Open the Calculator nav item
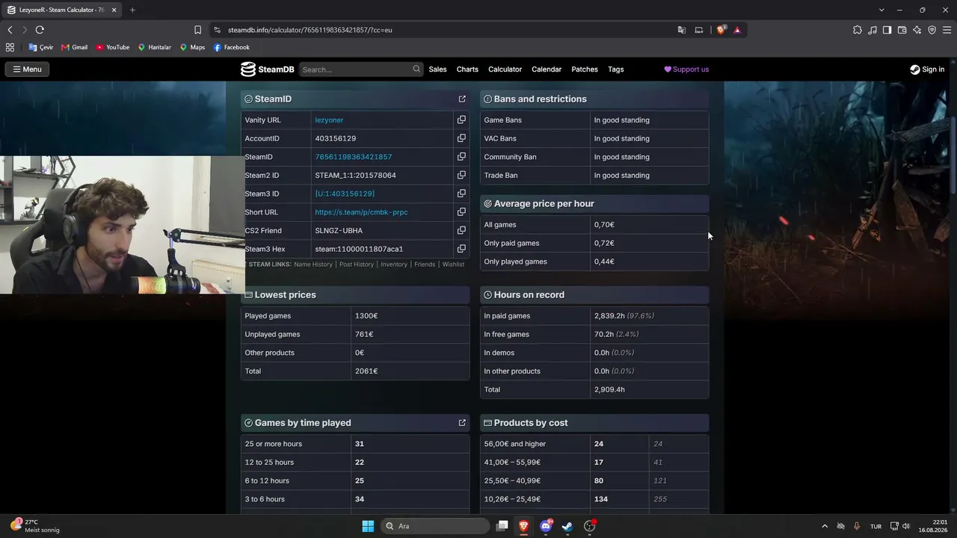This screenshot has width=957, height=538. (505, 69)
